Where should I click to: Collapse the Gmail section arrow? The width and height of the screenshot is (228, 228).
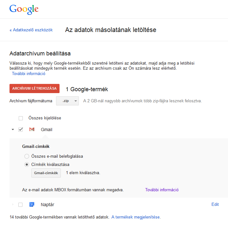tap(13, 130)
